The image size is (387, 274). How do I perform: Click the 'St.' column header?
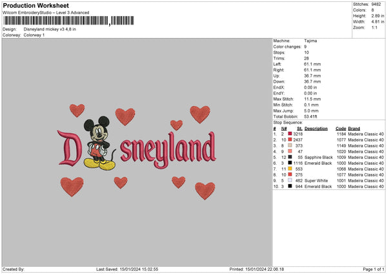click(300, 129)
